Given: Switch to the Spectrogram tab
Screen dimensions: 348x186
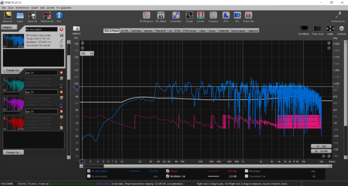Looking at the screenshot, I should pos(239,31).
